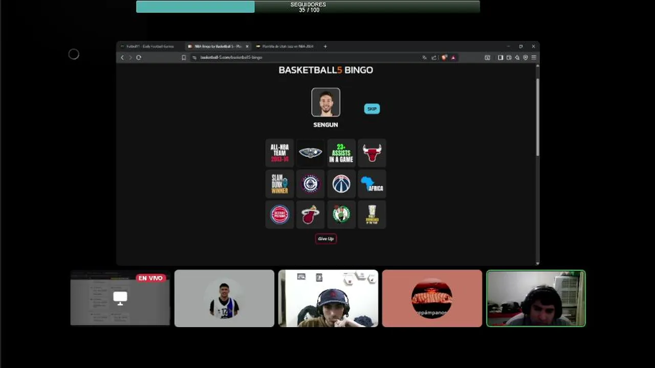
Task: Go back in the browser
Action: [x=122, y=58]
